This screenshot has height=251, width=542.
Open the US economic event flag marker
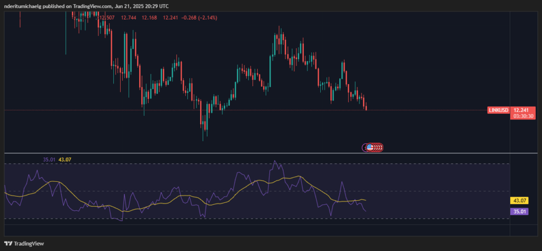coord(369,147)
